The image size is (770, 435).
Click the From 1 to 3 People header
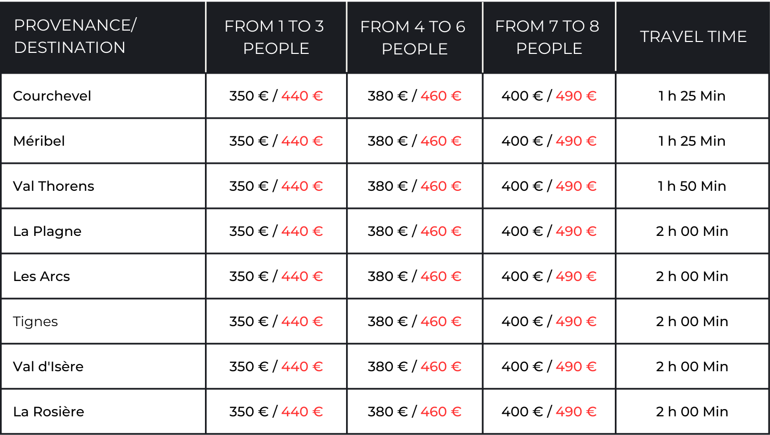pyautogui.click(x=276, y=37)
